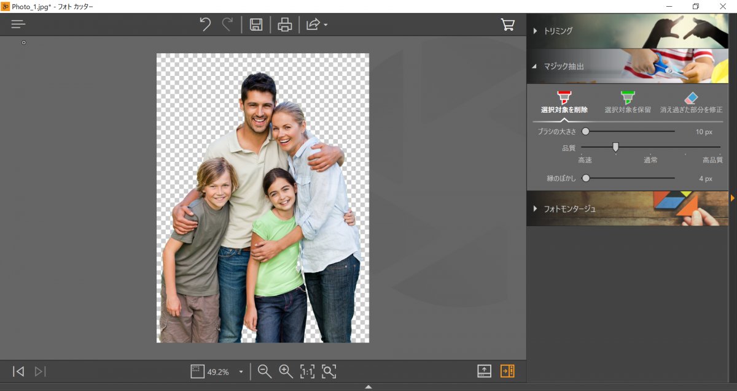
Task: Click the zoom out magnifier
Action: 265,371
